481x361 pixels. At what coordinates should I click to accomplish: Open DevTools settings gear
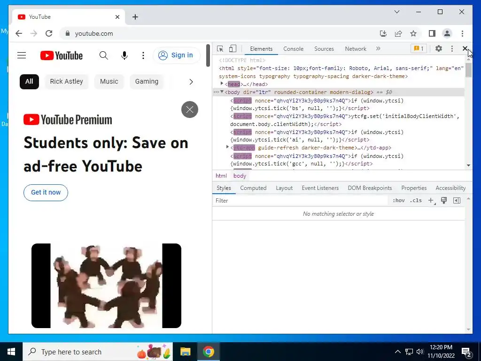[x=439, y=48]
